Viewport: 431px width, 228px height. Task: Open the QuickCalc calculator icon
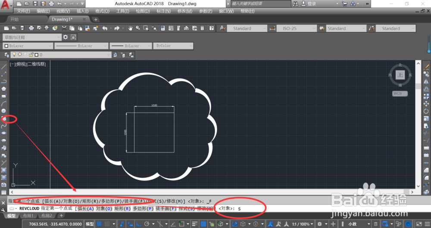202,28
